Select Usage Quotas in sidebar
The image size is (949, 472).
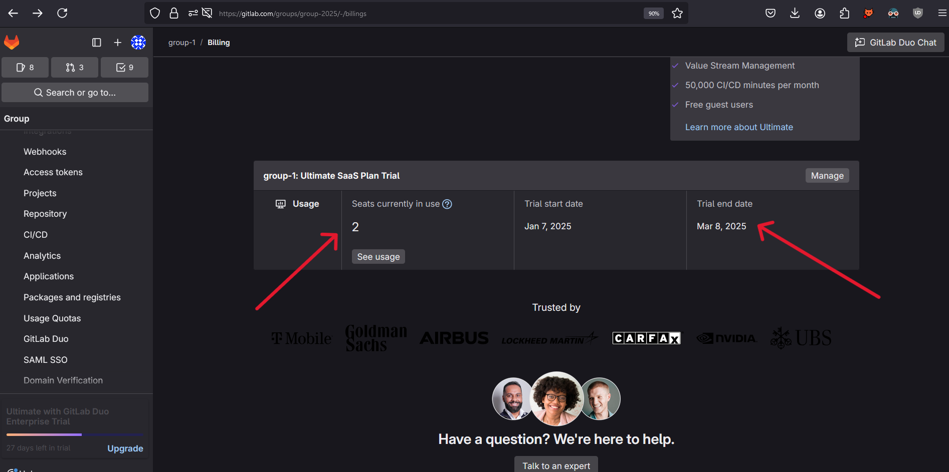pyautogui.click(x=52, y=318)
